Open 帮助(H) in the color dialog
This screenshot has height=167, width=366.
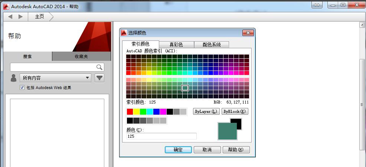click(236, 150)
